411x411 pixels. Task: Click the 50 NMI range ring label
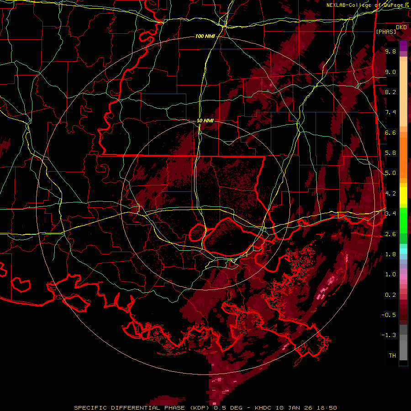click(x=205, y=121)
